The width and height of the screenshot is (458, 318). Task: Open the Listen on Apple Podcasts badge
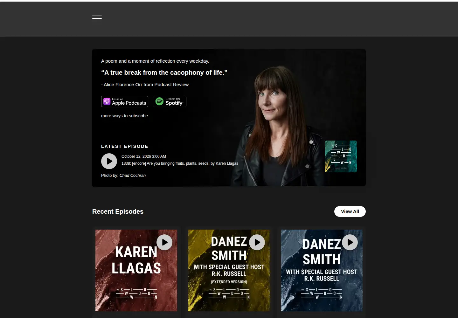(x=125, y=101)
